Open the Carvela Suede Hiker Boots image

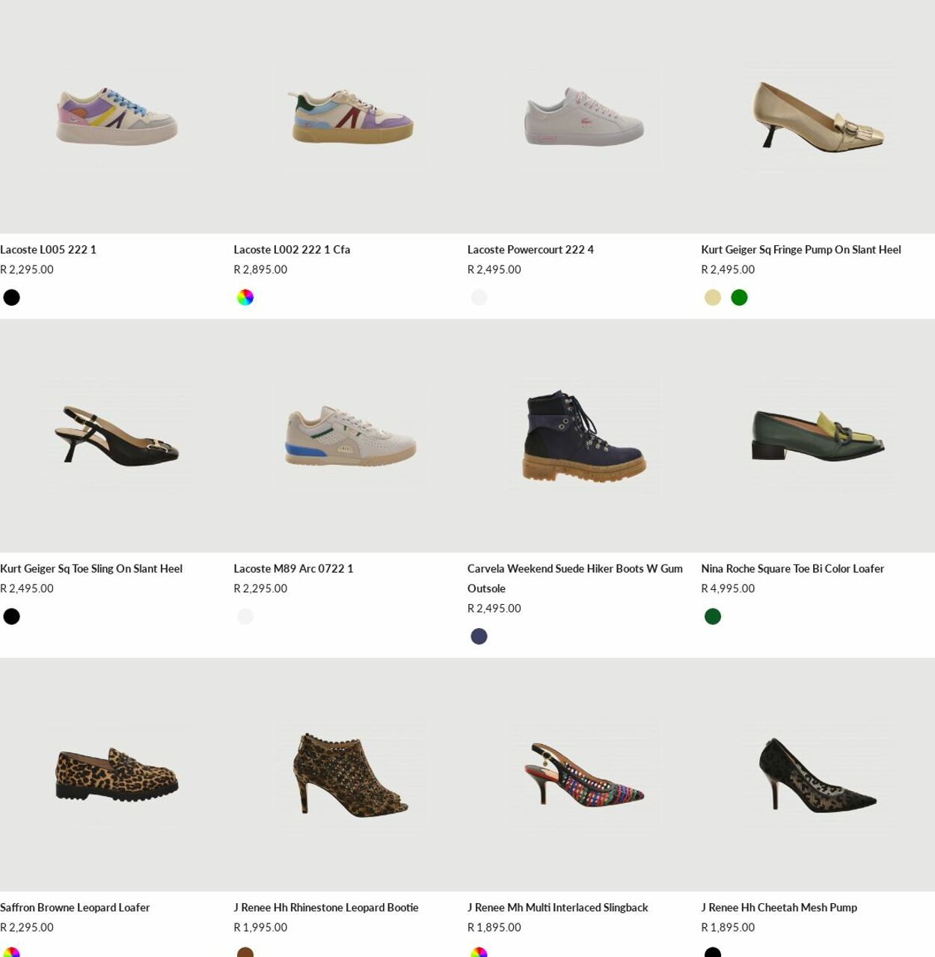[x=584, y=436]
